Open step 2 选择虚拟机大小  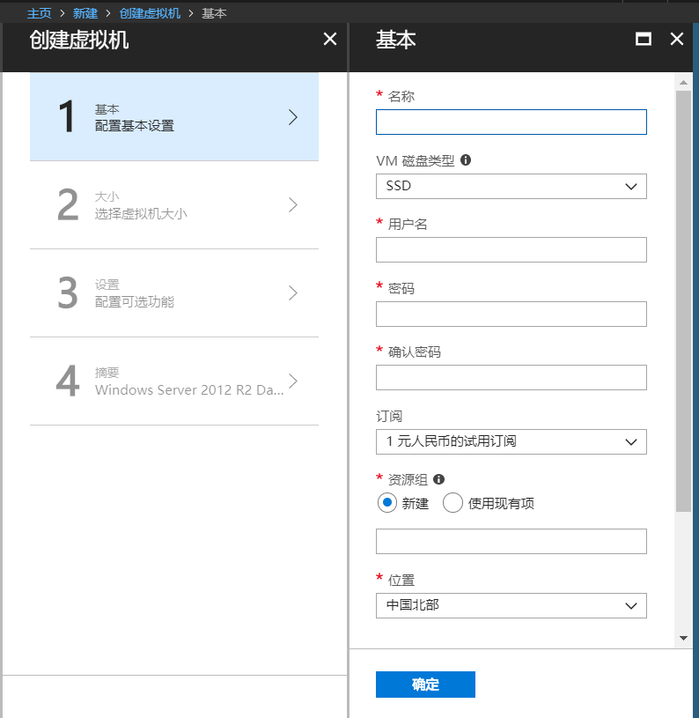(x=173, y=205)
